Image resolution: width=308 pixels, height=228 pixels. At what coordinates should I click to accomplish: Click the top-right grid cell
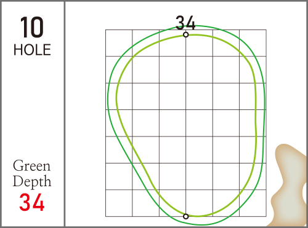tap(253, 43)
